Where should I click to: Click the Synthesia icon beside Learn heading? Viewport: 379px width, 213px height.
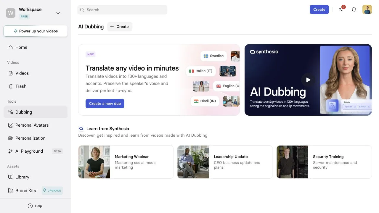(x=81, y=129)
